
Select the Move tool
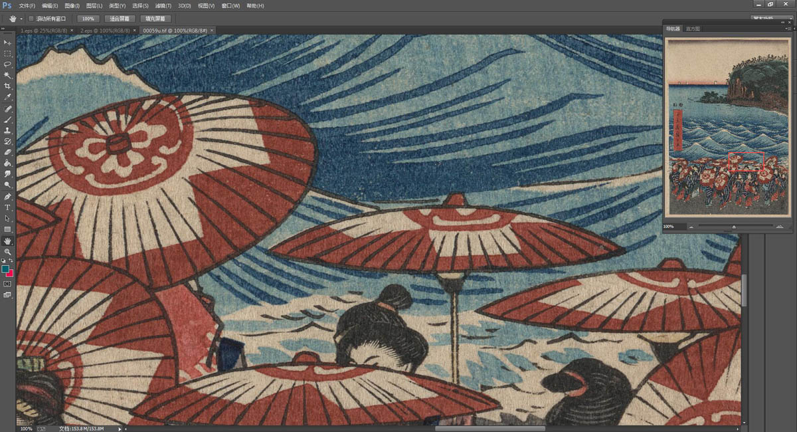(x=7, y=43)
